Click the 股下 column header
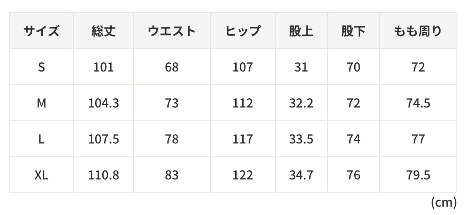 pyautogui.click(x=353, y=31)
